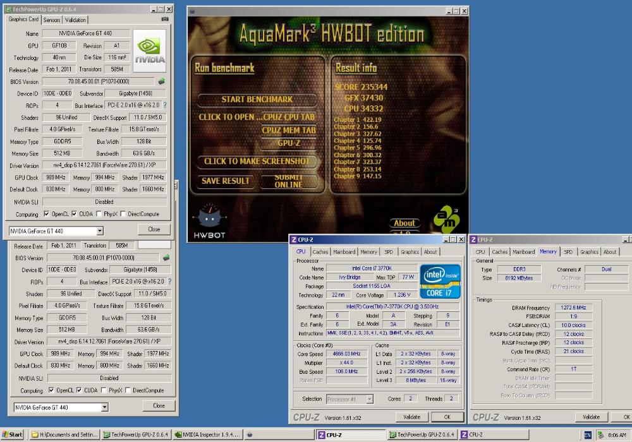This screenshot has width=632, height=442.
Task: Click the camera screenshot icon in GPU-Z
Action: pyautogui.click(x=165, y=19)
